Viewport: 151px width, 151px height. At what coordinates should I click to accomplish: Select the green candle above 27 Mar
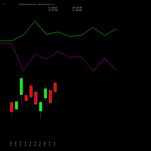coord(17,105)
